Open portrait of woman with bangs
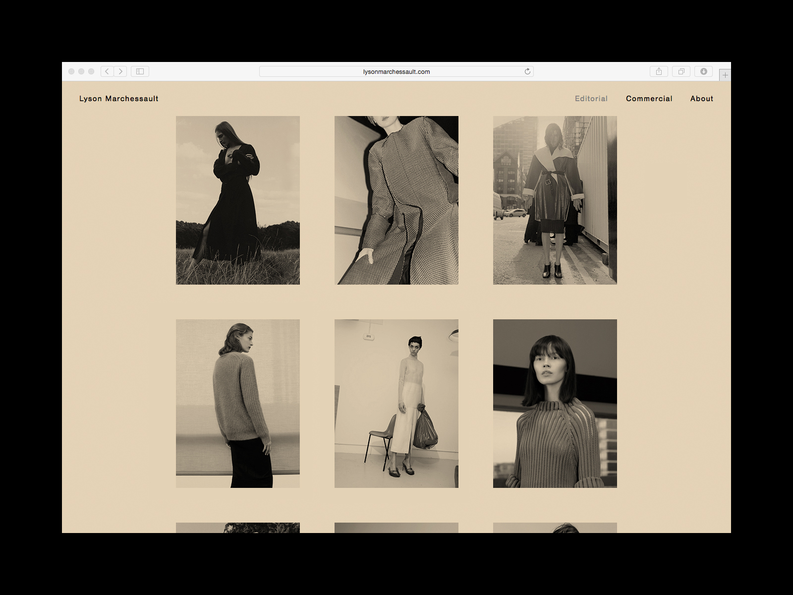 point(555,404)
